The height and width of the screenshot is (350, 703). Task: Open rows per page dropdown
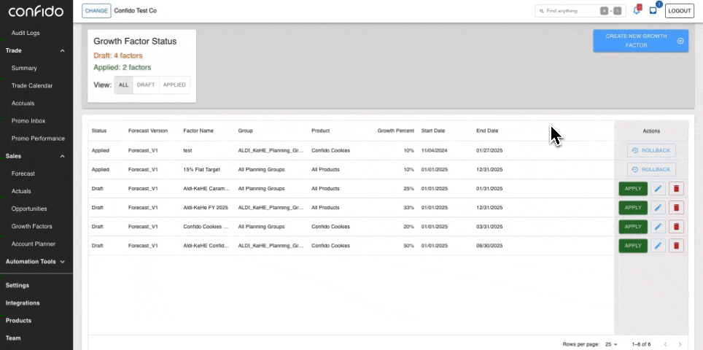pyautogui.click(x=612, y=344)
